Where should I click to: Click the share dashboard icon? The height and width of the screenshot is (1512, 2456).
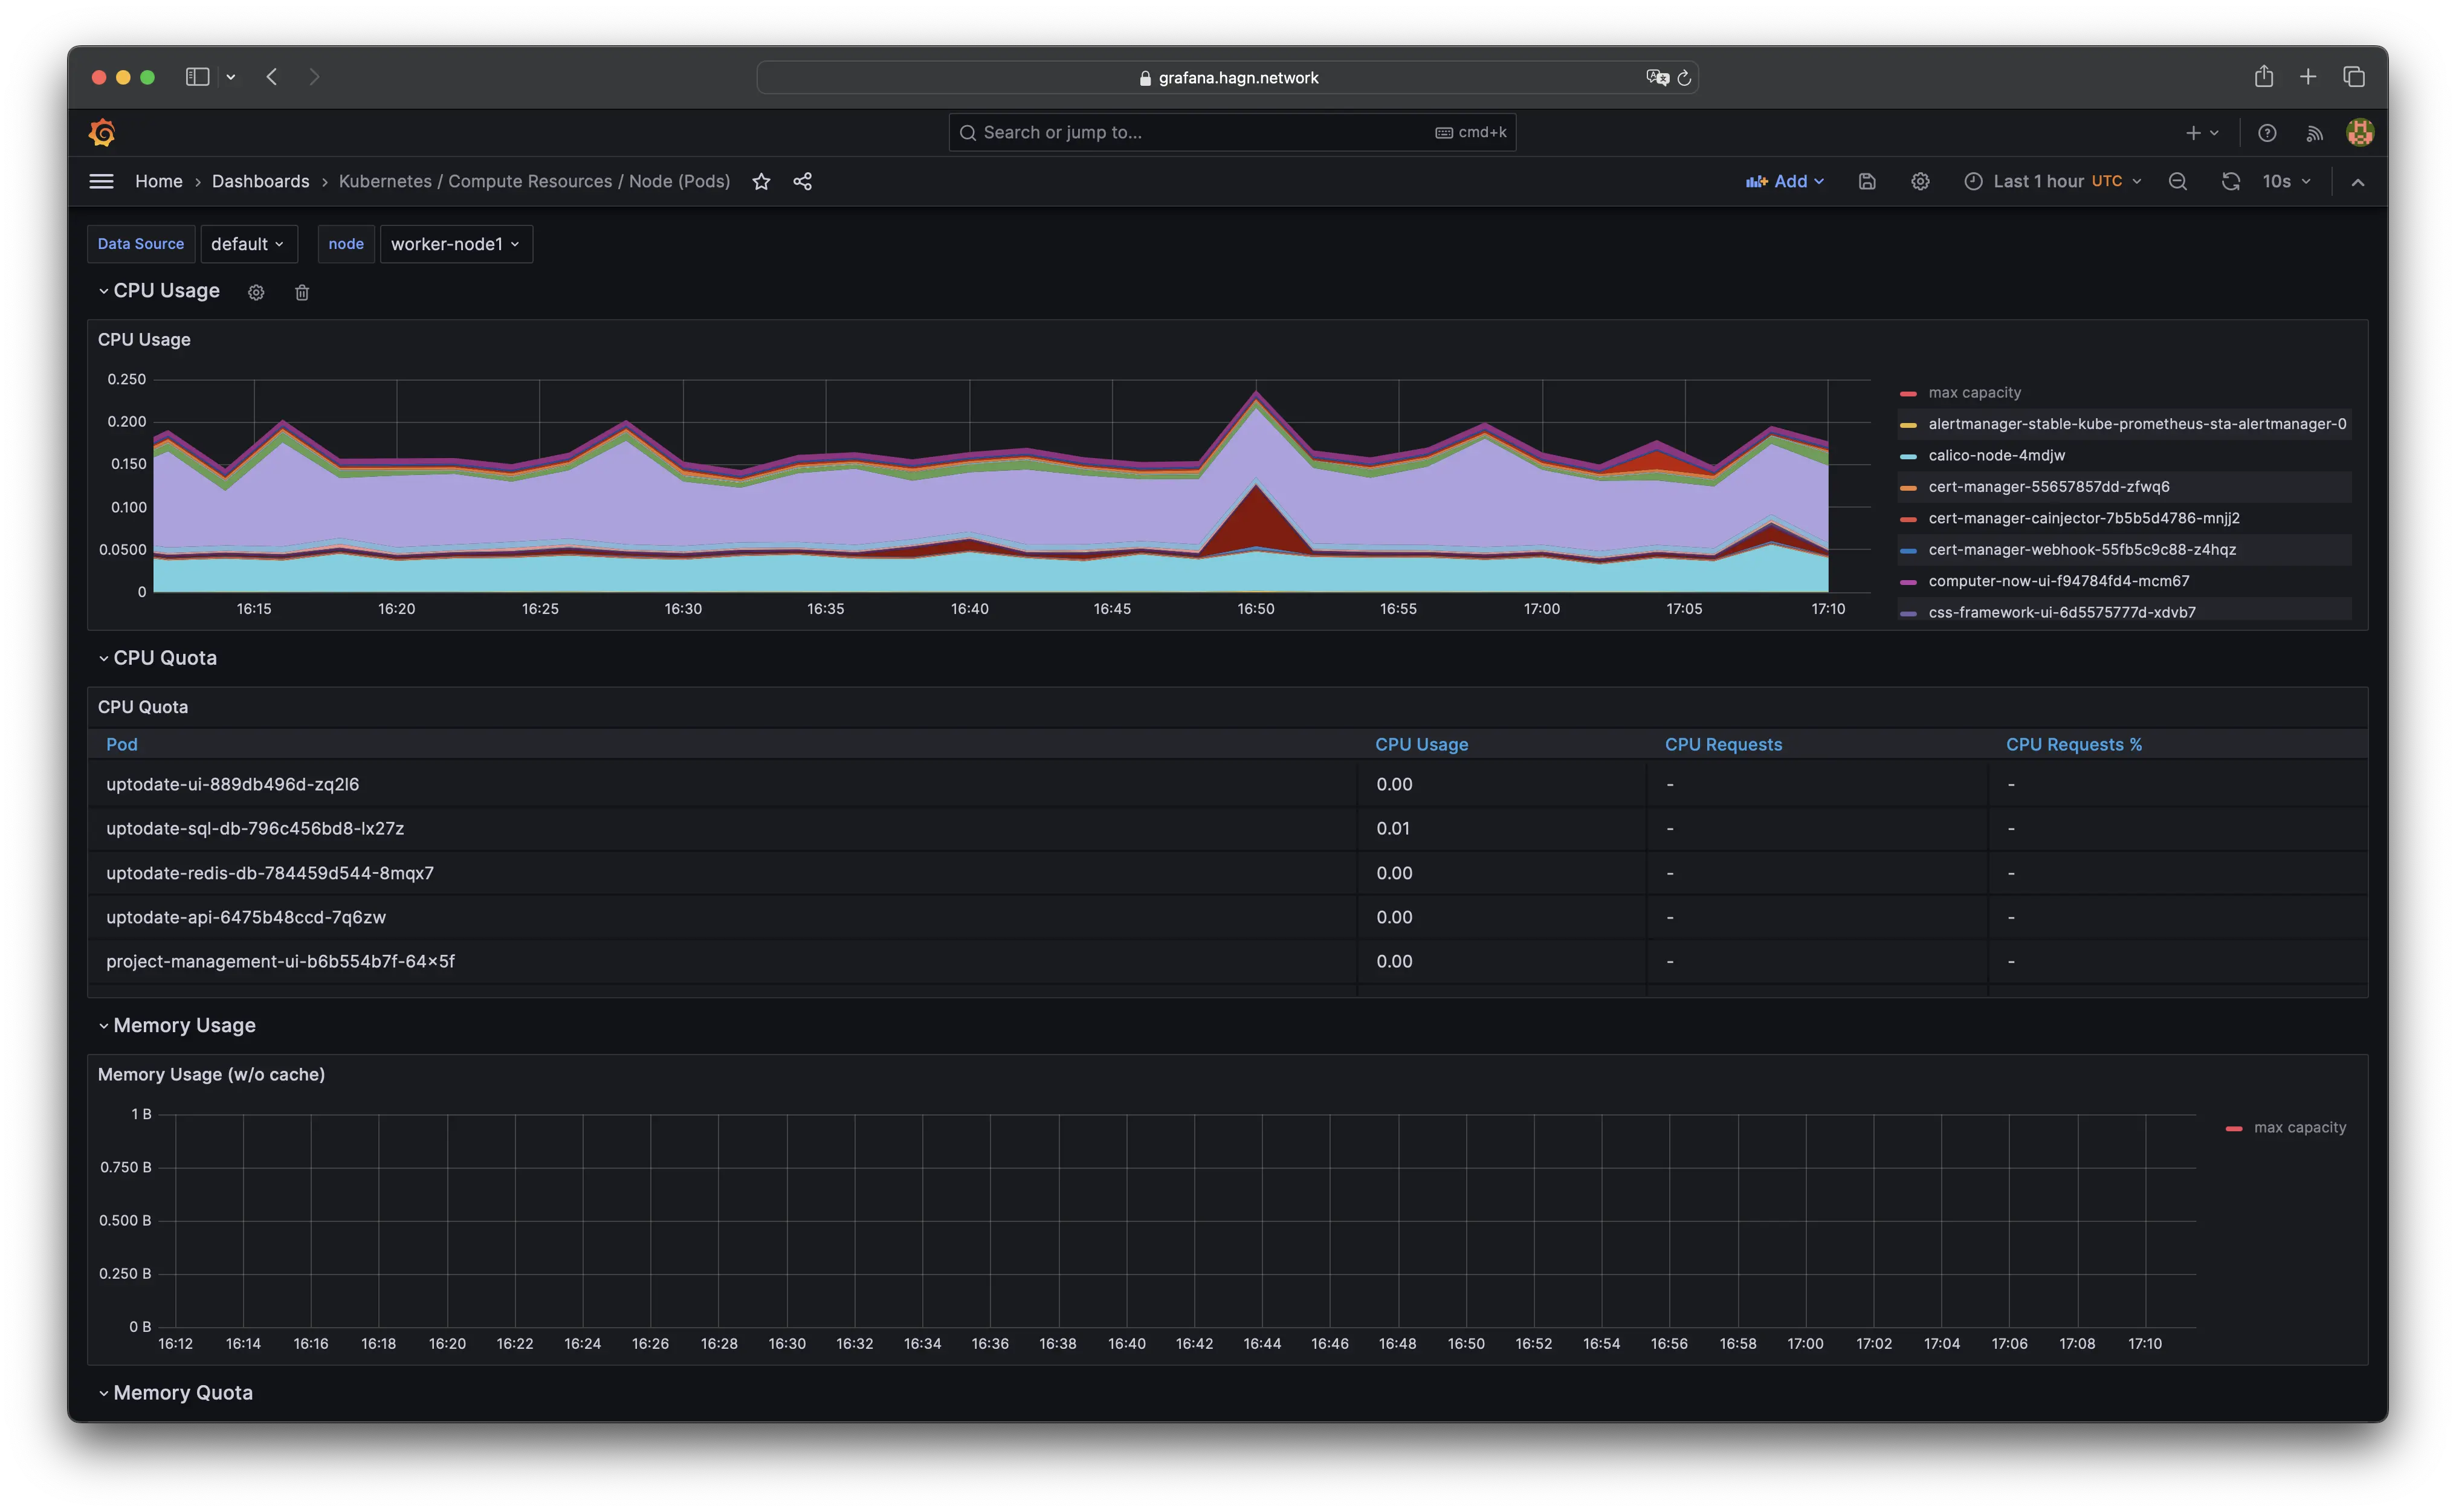coord(802,181)
